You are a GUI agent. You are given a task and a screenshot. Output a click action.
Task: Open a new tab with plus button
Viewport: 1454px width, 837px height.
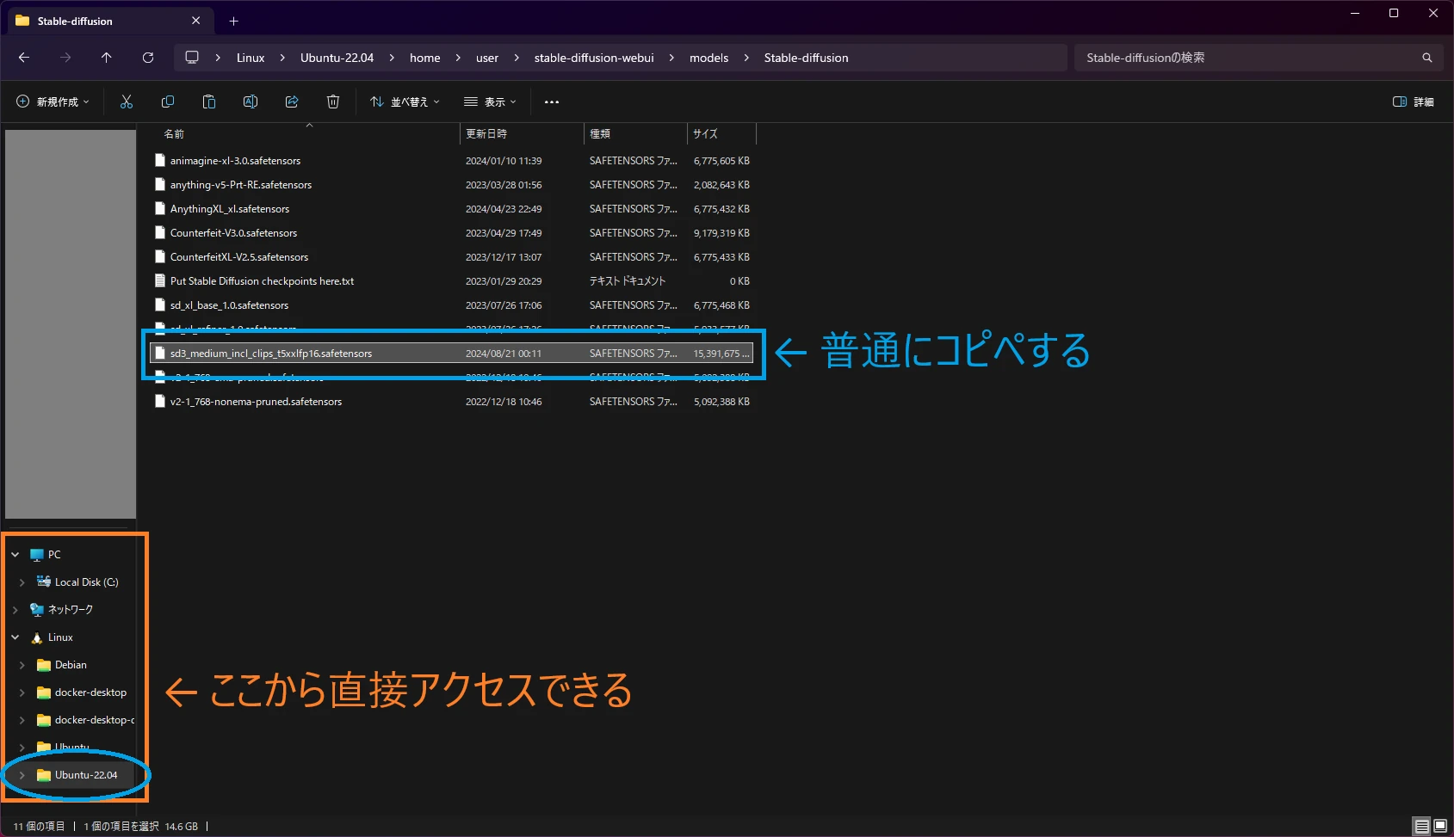coord(233,21)
